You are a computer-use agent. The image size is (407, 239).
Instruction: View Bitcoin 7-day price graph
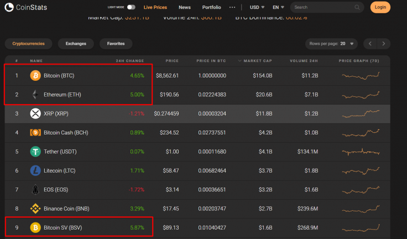(x=361, y=76)
